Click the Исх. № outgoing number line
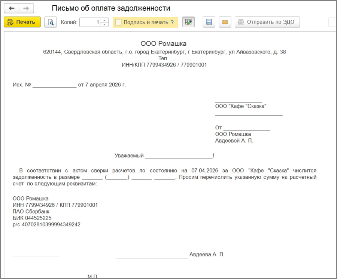This screenshot has width=337, height=279. click(x=69, y=85)
